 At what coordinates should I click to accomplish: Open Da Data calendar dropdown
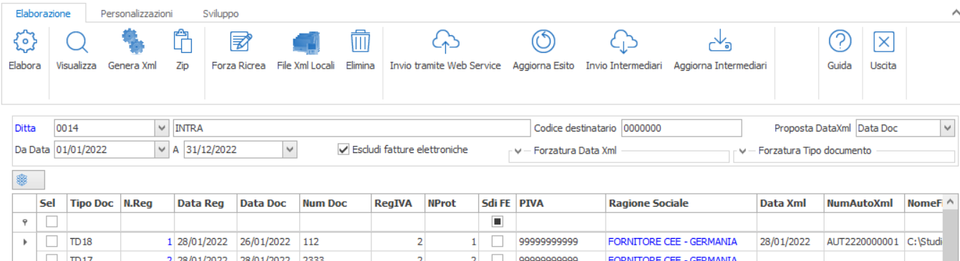coord(161,149)
